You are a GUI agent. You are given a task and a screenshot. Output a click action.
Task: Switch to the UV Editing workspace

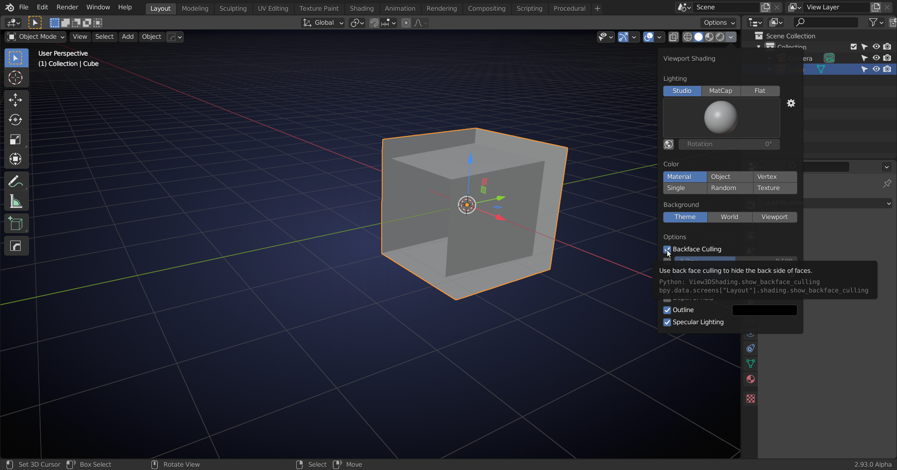[273, 8]
